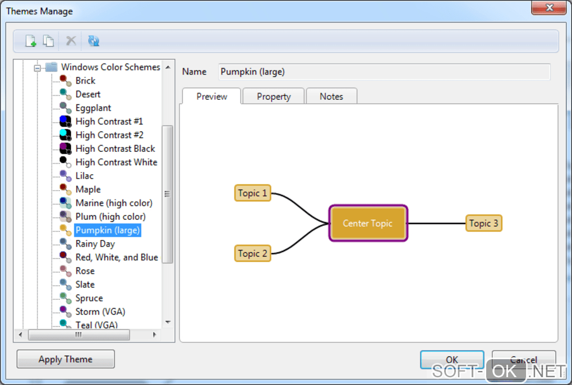Viewport: 572px width, 385px height.
Task: Click the horizontal scroll-left arrow
Action: point(20,335)
